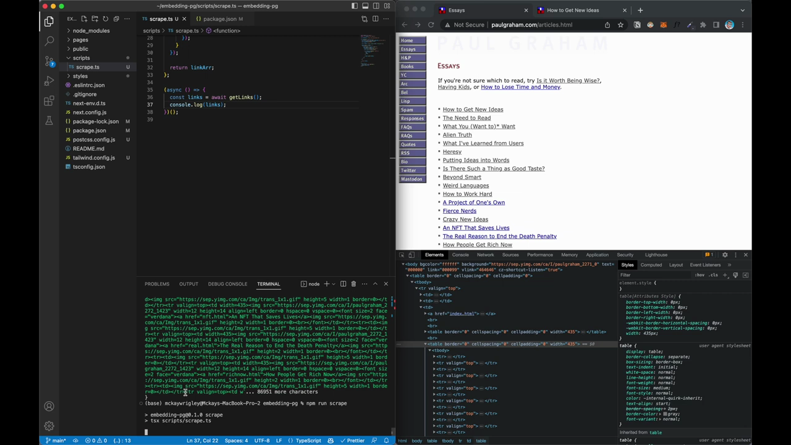
Task: Expand the pages folder
Action: coord(80,40)
